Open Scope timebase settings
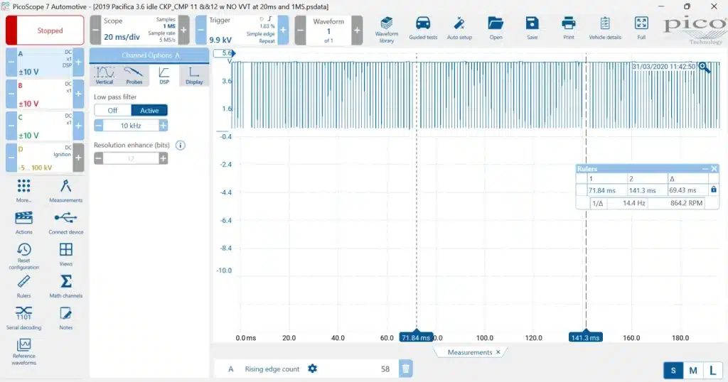The height and width of the screenshot is (382, 728). click(x=139, y=30)
